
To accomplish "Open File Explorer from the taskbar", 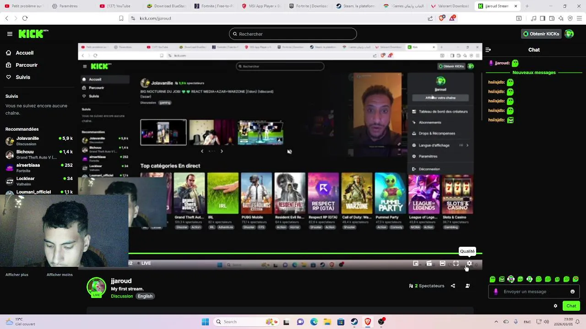I will tap(327, 322).
